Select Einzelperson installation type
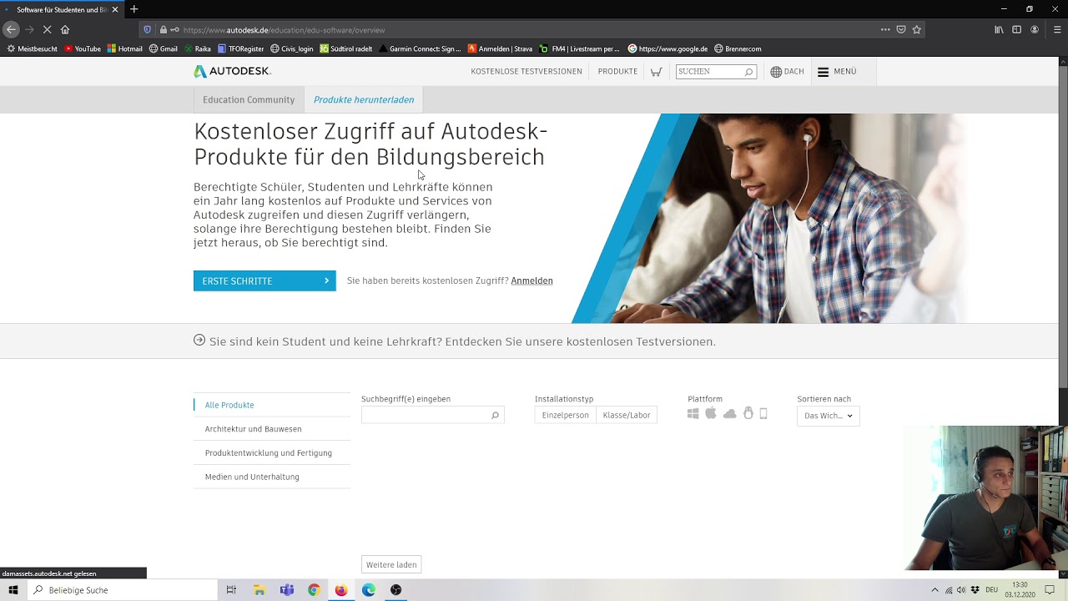 565,415
